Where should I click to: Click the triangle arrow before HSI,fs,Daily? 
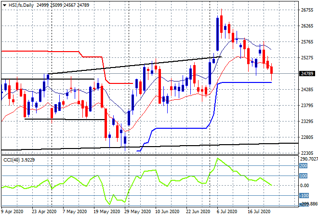tap(4, 5)
